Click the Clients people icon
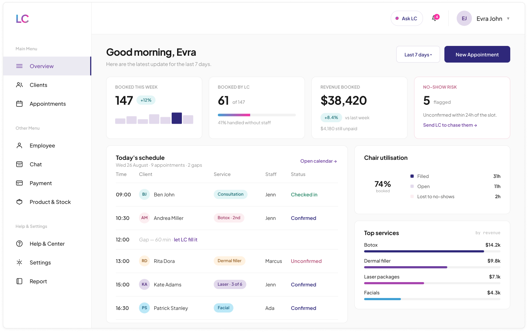This screenshot has height=332, width=528. (x=20, y=85)
